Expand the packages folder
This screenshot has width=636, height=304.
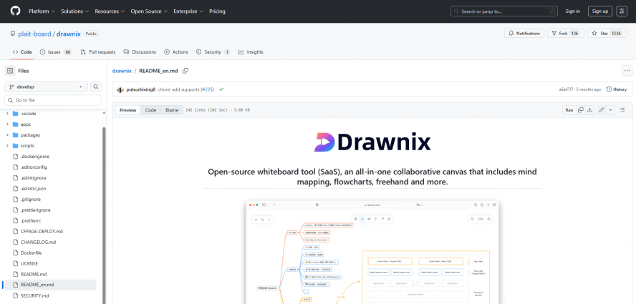[x=7, y=135]
